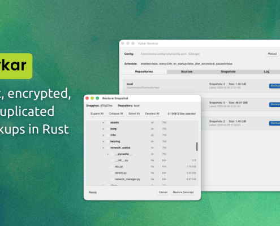The width and height of the screenshot is (280, 226).
Task: Tick the __init__.py file checkbox
Action: pyautogui.click(x=113, y=160)
